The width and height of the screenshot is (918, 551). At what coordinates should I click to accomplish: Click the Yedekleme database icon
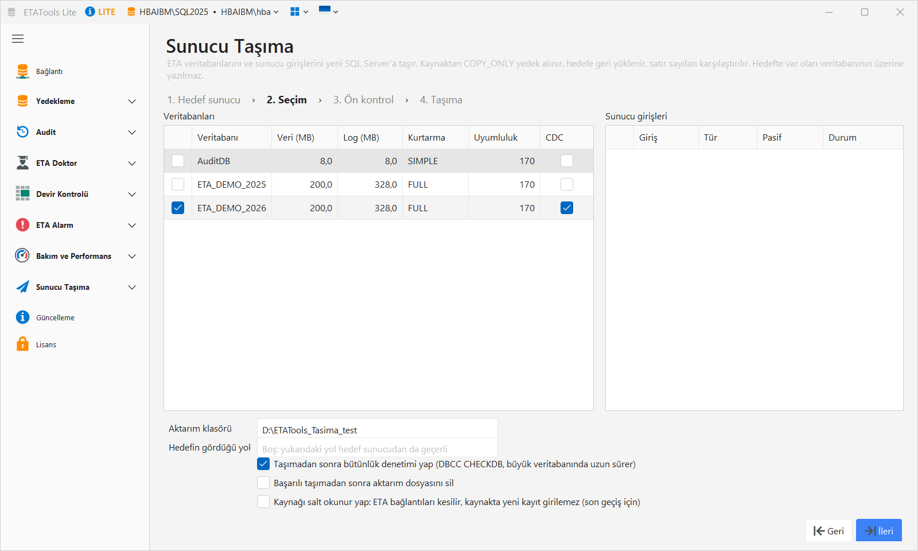(22, 101)
